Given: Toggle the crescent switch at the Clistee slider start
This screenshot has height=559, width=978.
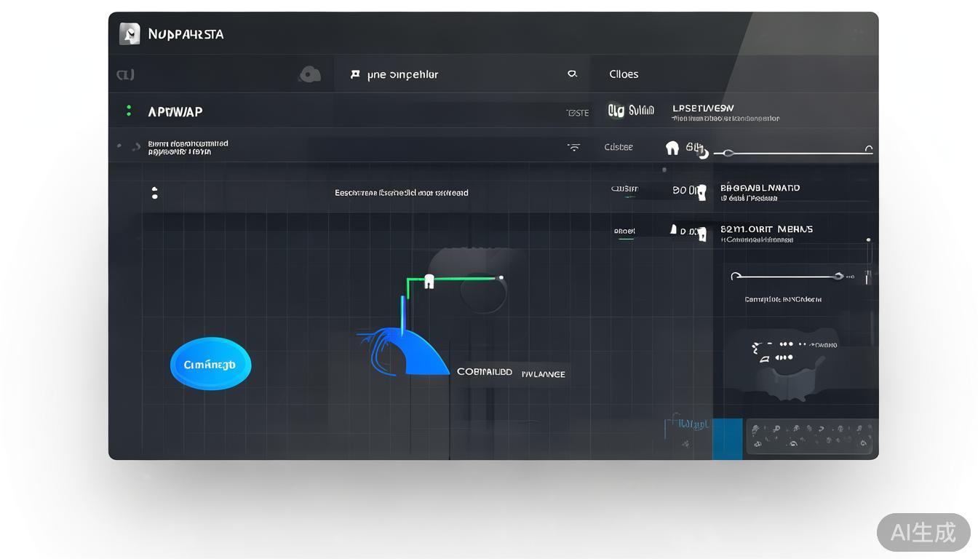Looking at the screenshot, I should point(703,153).
